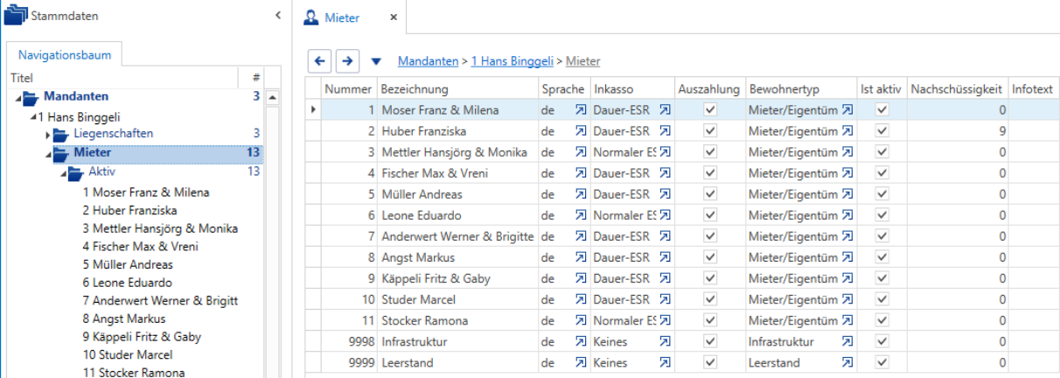Toggle Ist aktiv checkbox for Müller Andreas
This screenshot has width=1060, height=378.
coord(882,194)
